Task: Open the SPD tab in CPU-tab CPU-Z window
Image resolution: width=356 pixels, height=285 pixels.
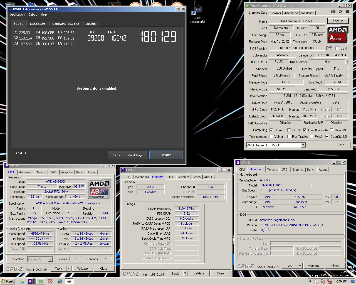Action: (x=54, y=172)
